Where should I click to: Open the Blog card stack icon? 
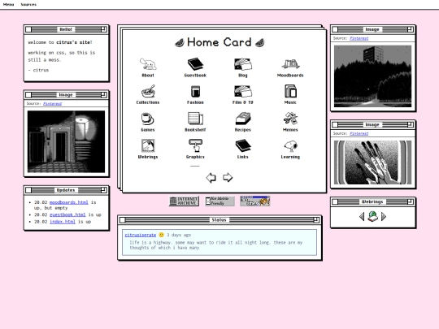pos(243,64)
